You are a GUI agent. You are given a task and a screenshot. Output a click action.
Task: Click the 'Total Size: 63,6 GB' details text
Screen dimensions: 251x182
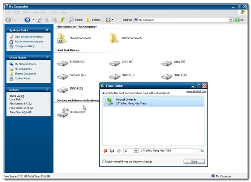[20, 112]
